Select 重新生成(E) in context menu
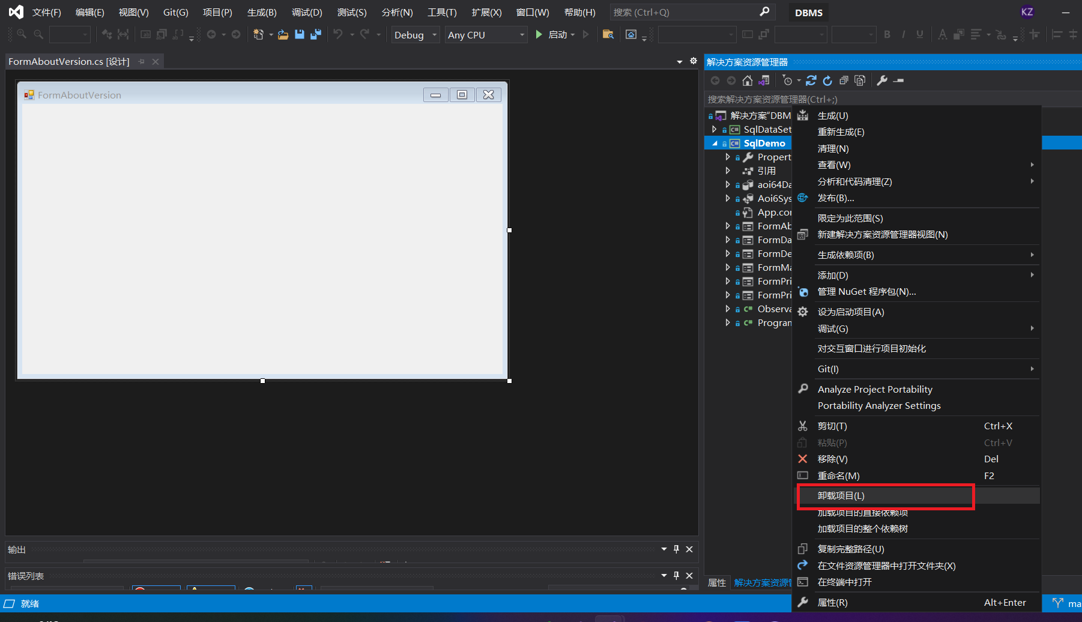 coord(917,132)
